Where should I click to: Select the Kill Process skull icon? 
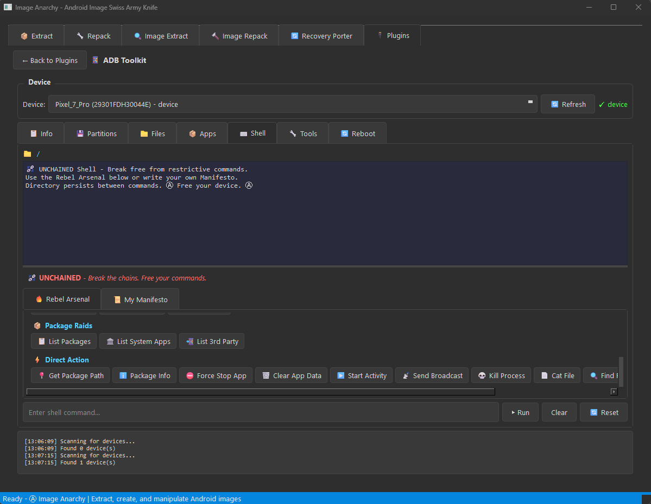pyautogui.click(x=482, y=375)
